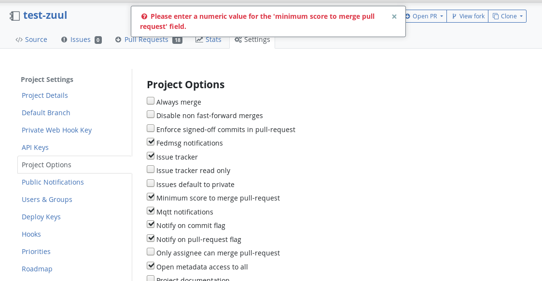Screen dimensions: 542x281
Task: Expand the Clone dropdown
Action: 507,16
